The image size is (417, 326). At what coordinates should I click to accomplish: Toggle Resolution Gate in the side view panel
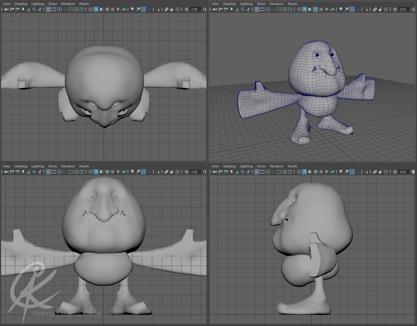[268, 172]
